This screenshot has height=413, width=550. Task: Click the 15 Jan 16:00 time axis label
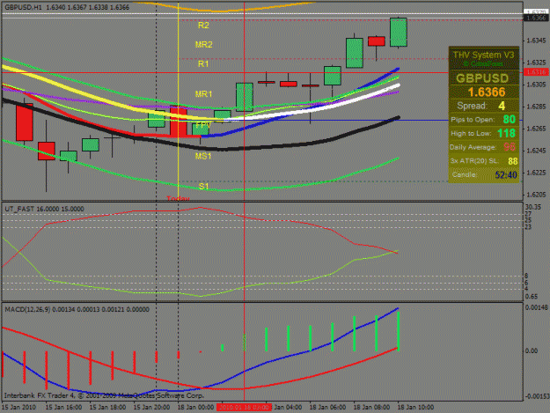coord(64,408)
